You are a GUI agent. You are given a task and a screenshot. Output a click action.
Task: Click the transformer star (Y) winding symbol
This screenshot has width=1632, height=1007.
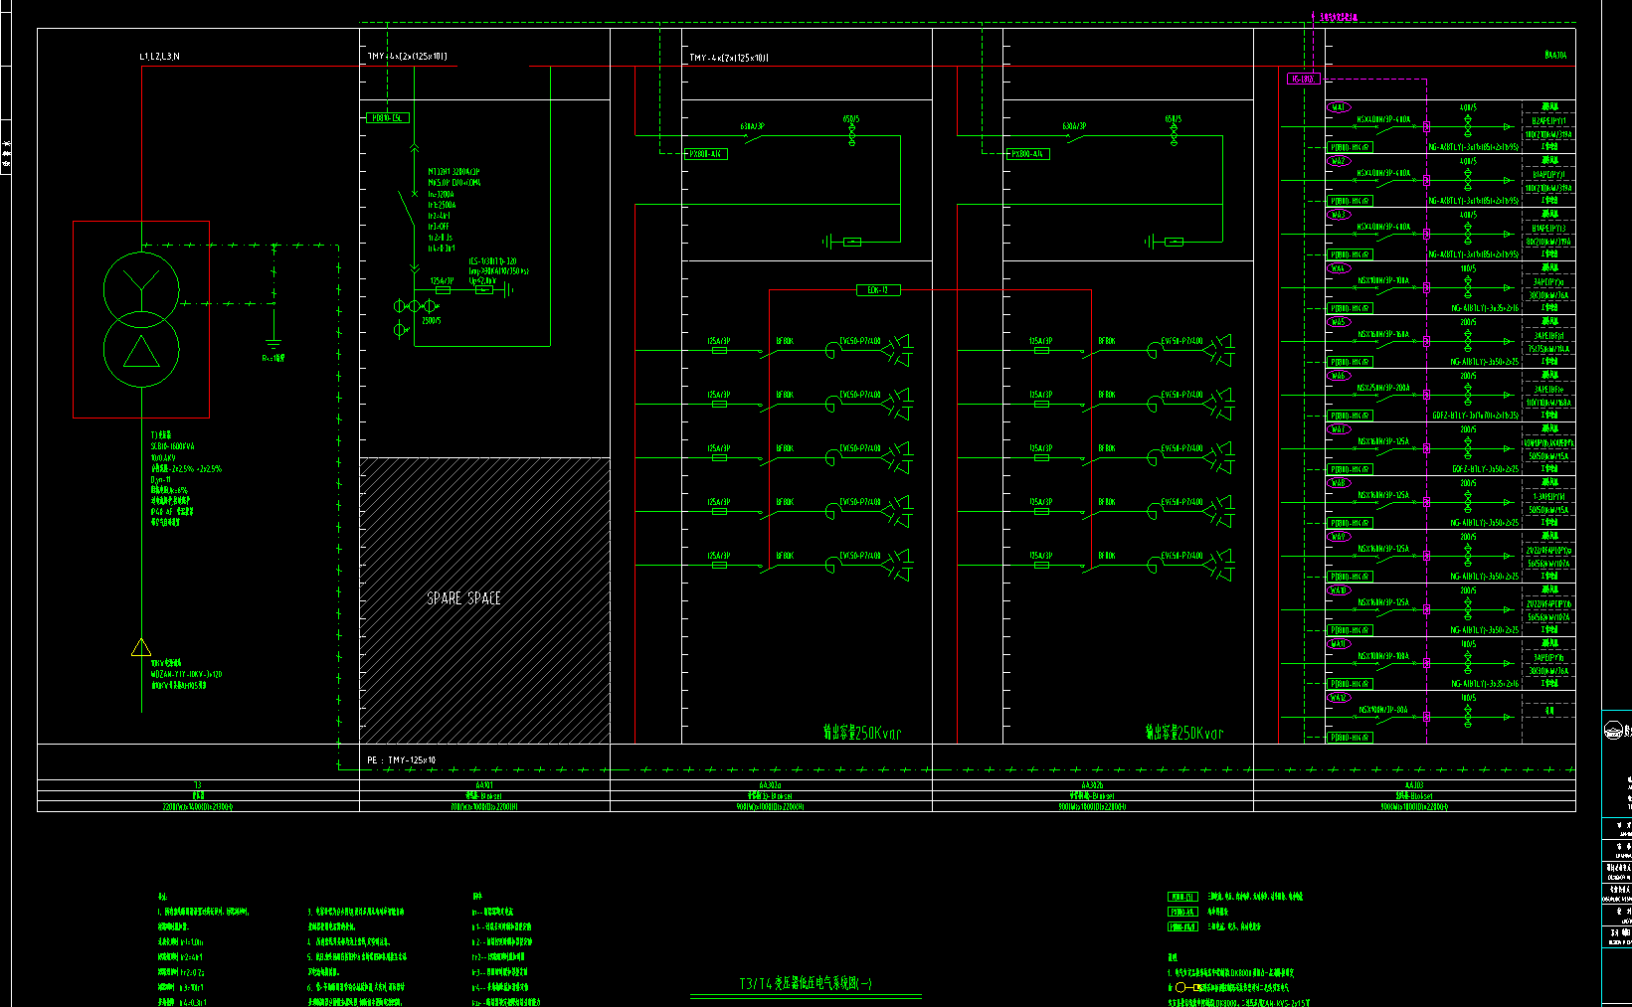142,285
